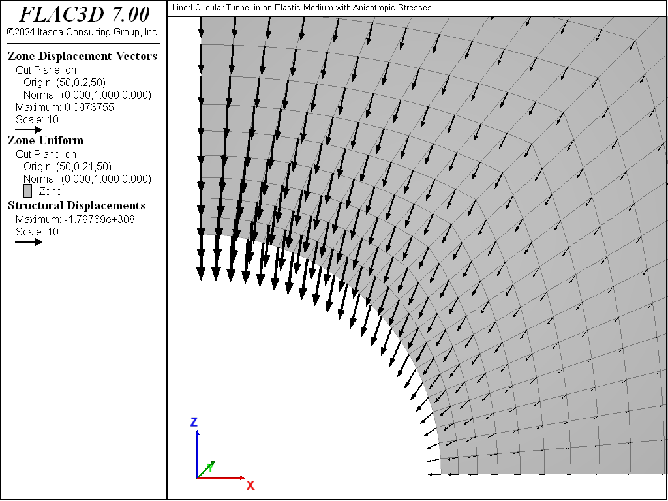Click the plot title Lined Circular Tunnel text
Image resolution: width=668 pixels, height=501 pixels.
301,8
